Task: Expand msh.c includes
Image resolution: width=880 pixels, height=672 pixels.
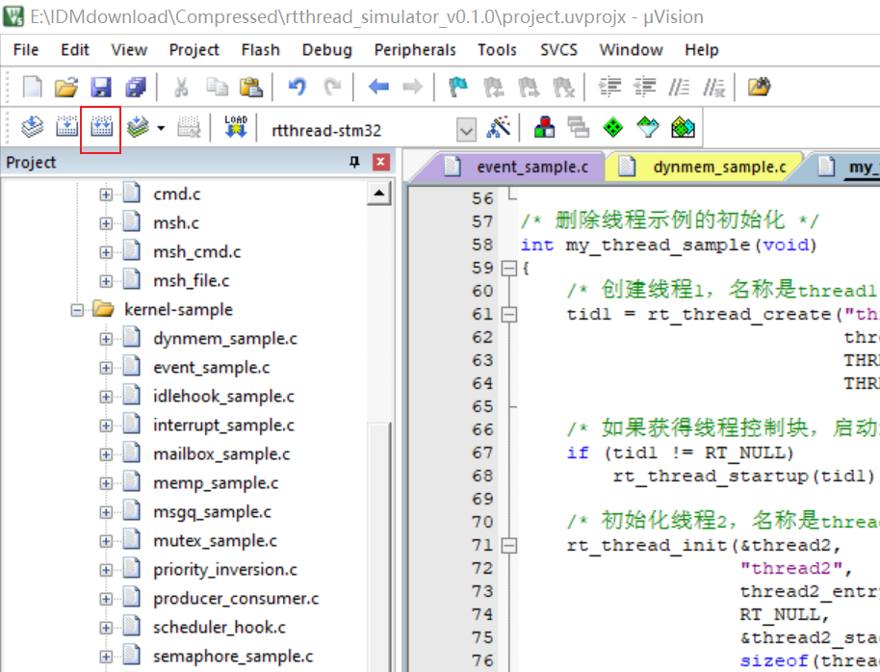Action: click(x=106, y=223)
